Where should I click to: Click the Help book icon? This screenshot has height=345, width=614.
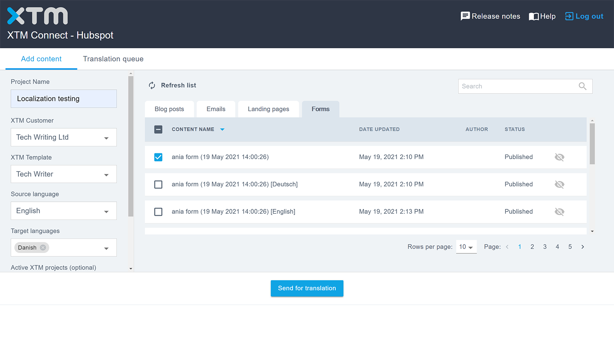534,16
